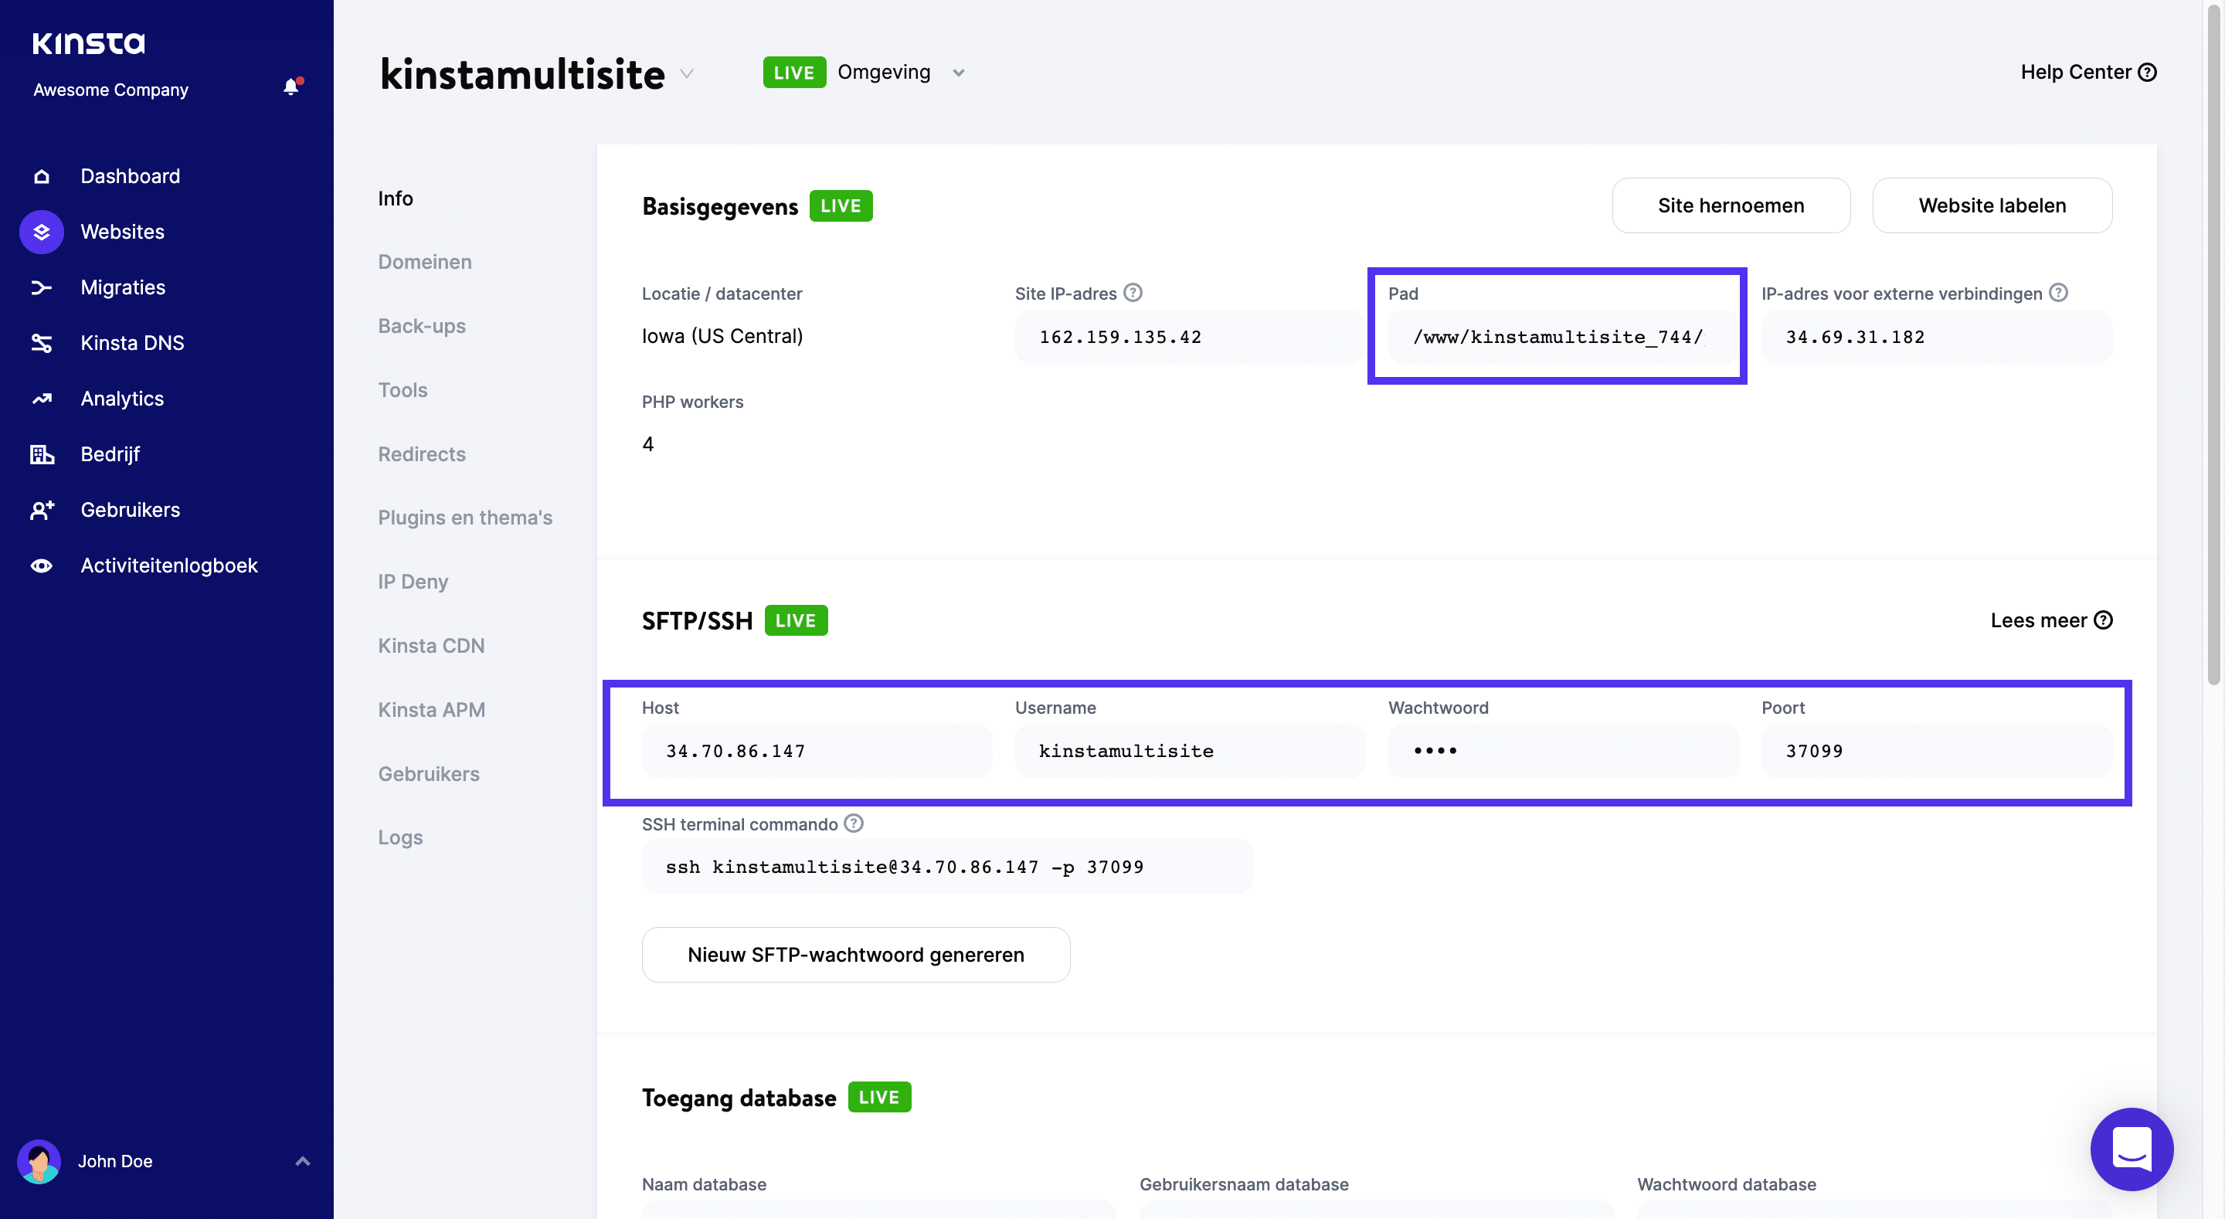
Task: Click Site hernoemen button
Action: (x=1730, y=205)
